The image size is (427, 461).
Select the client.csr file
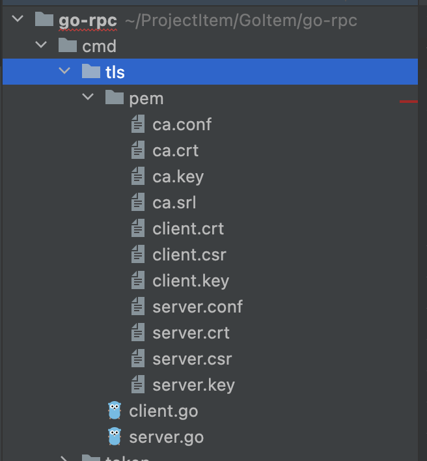pos(189,255)
